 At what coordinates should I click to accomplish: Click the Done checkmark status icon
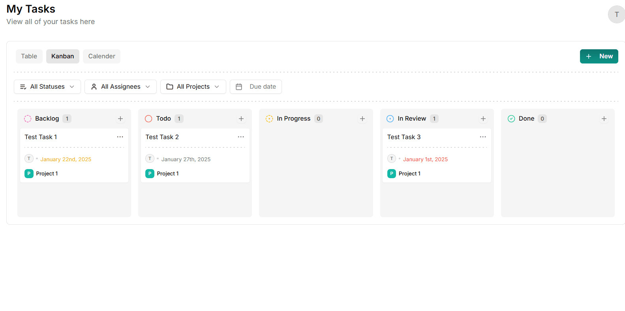[511, 119]
